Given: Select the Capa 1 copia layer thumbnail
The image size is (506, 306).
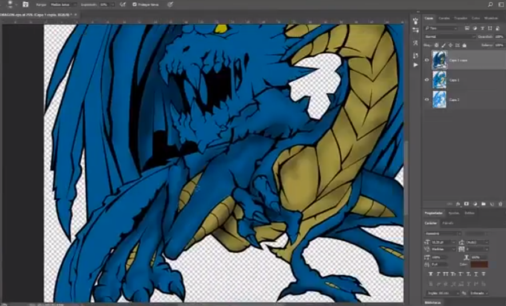Looking at the screenshot, I should pyautogui.click(x=440, y=60).
